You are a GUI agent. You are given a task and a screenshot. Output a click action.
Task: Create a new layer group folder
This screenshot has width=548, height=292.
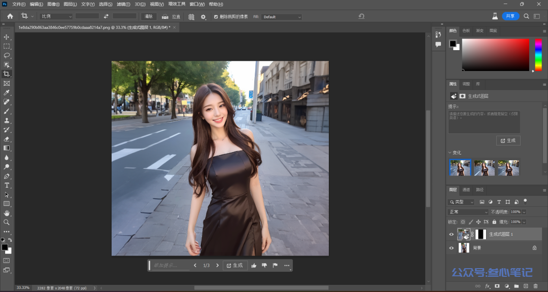[517, 286]
